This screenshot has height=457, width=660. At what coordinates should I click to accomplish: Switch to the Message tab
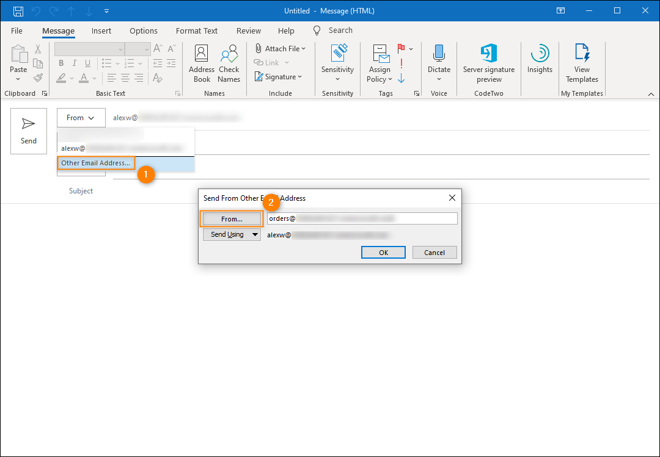[x=59, y=31]
